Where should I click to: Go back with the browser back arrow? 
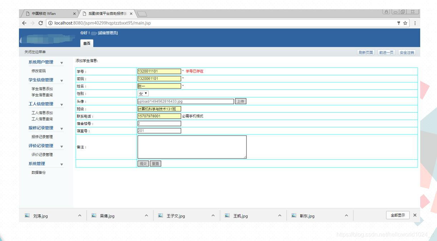24,23
